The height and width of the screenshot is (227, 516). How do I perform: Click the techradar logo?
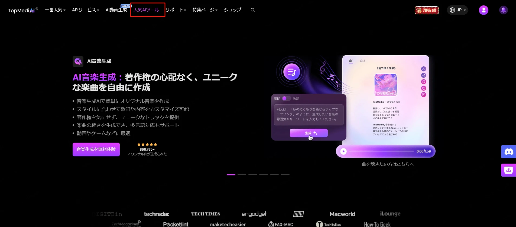157,214
